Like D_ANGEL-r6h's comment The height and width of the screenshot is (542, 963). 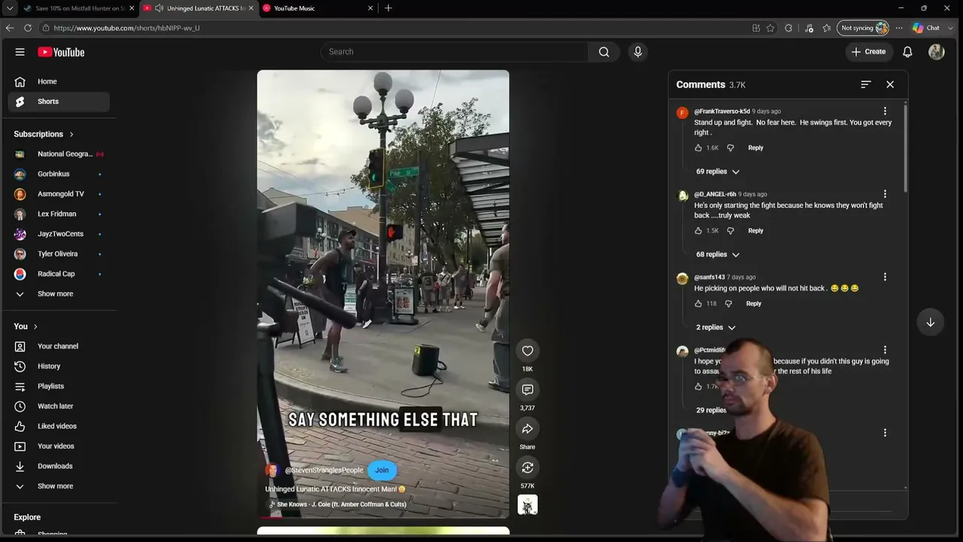click(x=698, y=231)
